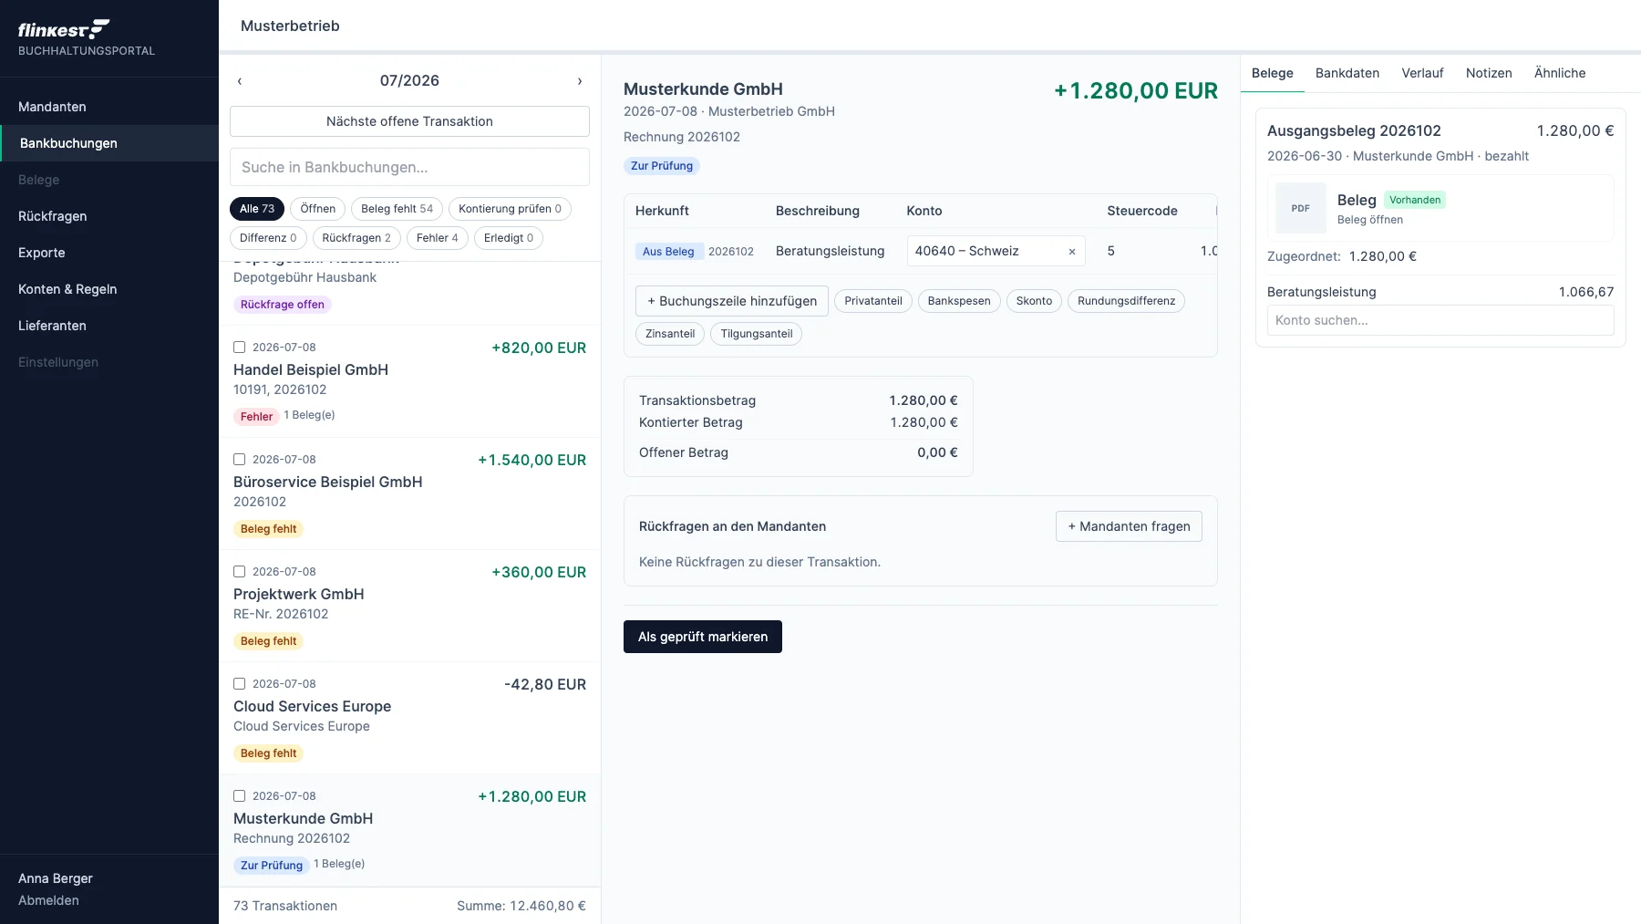Switch to the Belege tab

(x=1273, y=73)
